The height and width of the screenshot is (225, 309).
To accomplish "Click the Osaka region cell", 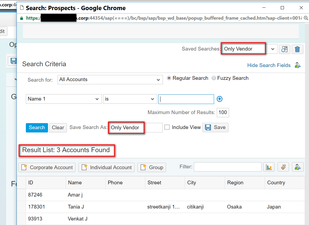I will point(234,207).
